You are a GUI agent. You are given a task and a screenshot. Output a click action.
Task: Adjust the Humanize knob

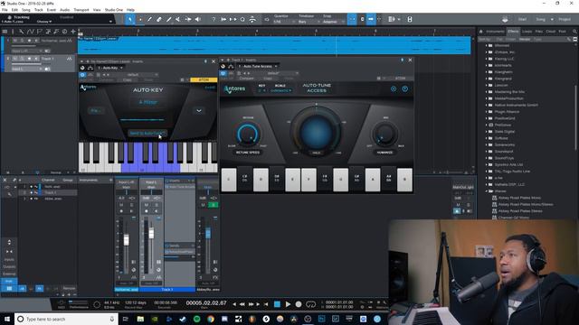click(384, 135)
